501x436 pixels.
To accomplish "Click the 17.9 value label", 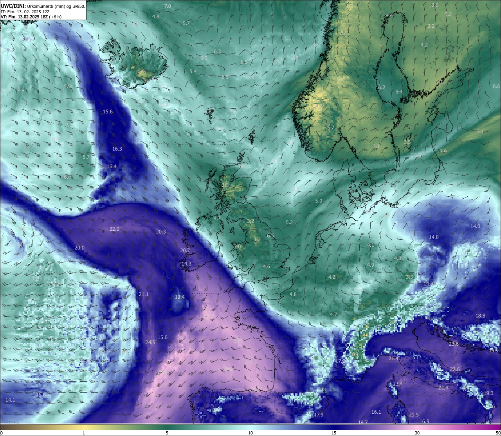I will pyautogui.click(x=319, y=414).
